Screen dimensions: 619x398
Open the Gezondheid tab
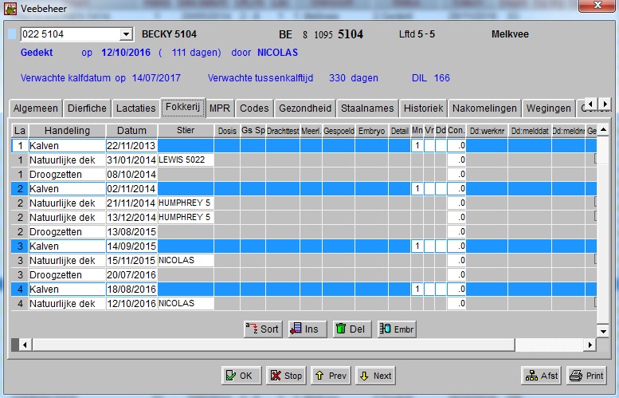pos(305,108)
